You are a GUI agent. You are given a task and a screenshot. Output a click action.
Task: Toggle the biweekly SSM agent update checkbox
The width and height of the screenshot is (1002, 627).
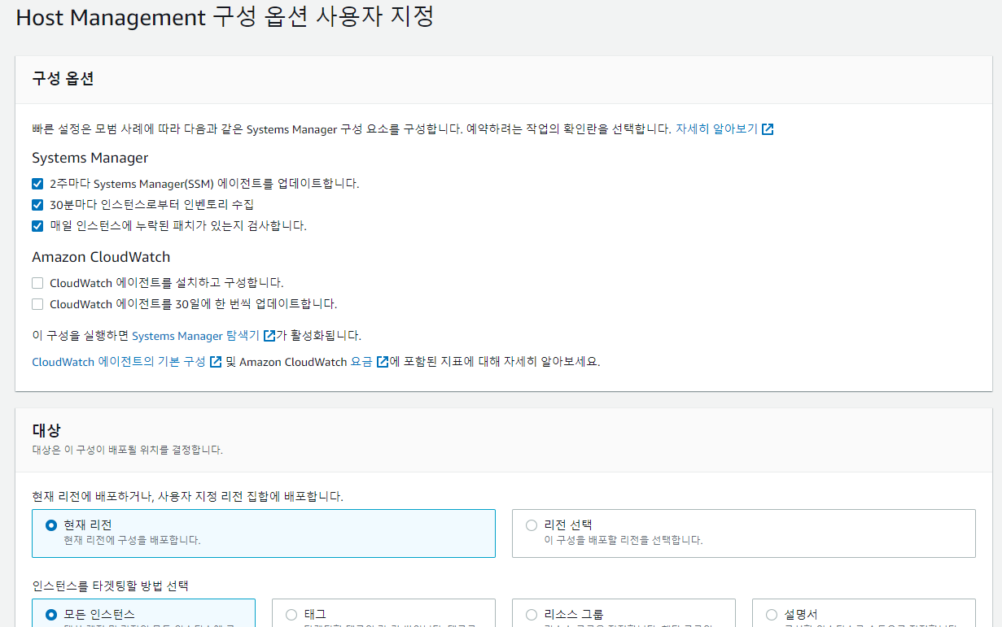tap(37, 184)
